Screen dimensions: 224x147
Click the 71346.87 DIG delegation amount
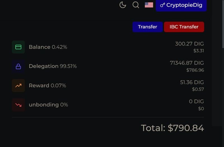click(187, 63)
